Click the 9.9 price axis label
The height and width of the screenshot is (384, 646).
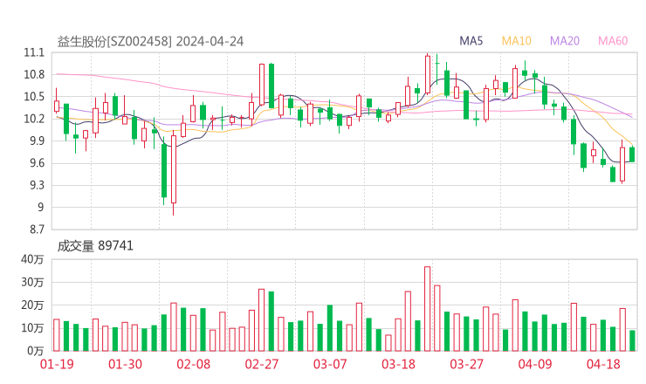tap(36, 141)
